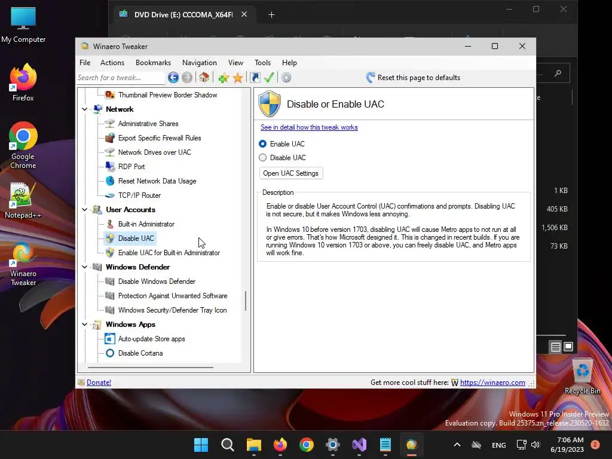Focus the Search for a tweak field

[x=121, y=78]
